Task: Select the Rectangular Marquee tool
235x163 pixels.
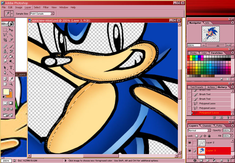Action: coord(5,30)
